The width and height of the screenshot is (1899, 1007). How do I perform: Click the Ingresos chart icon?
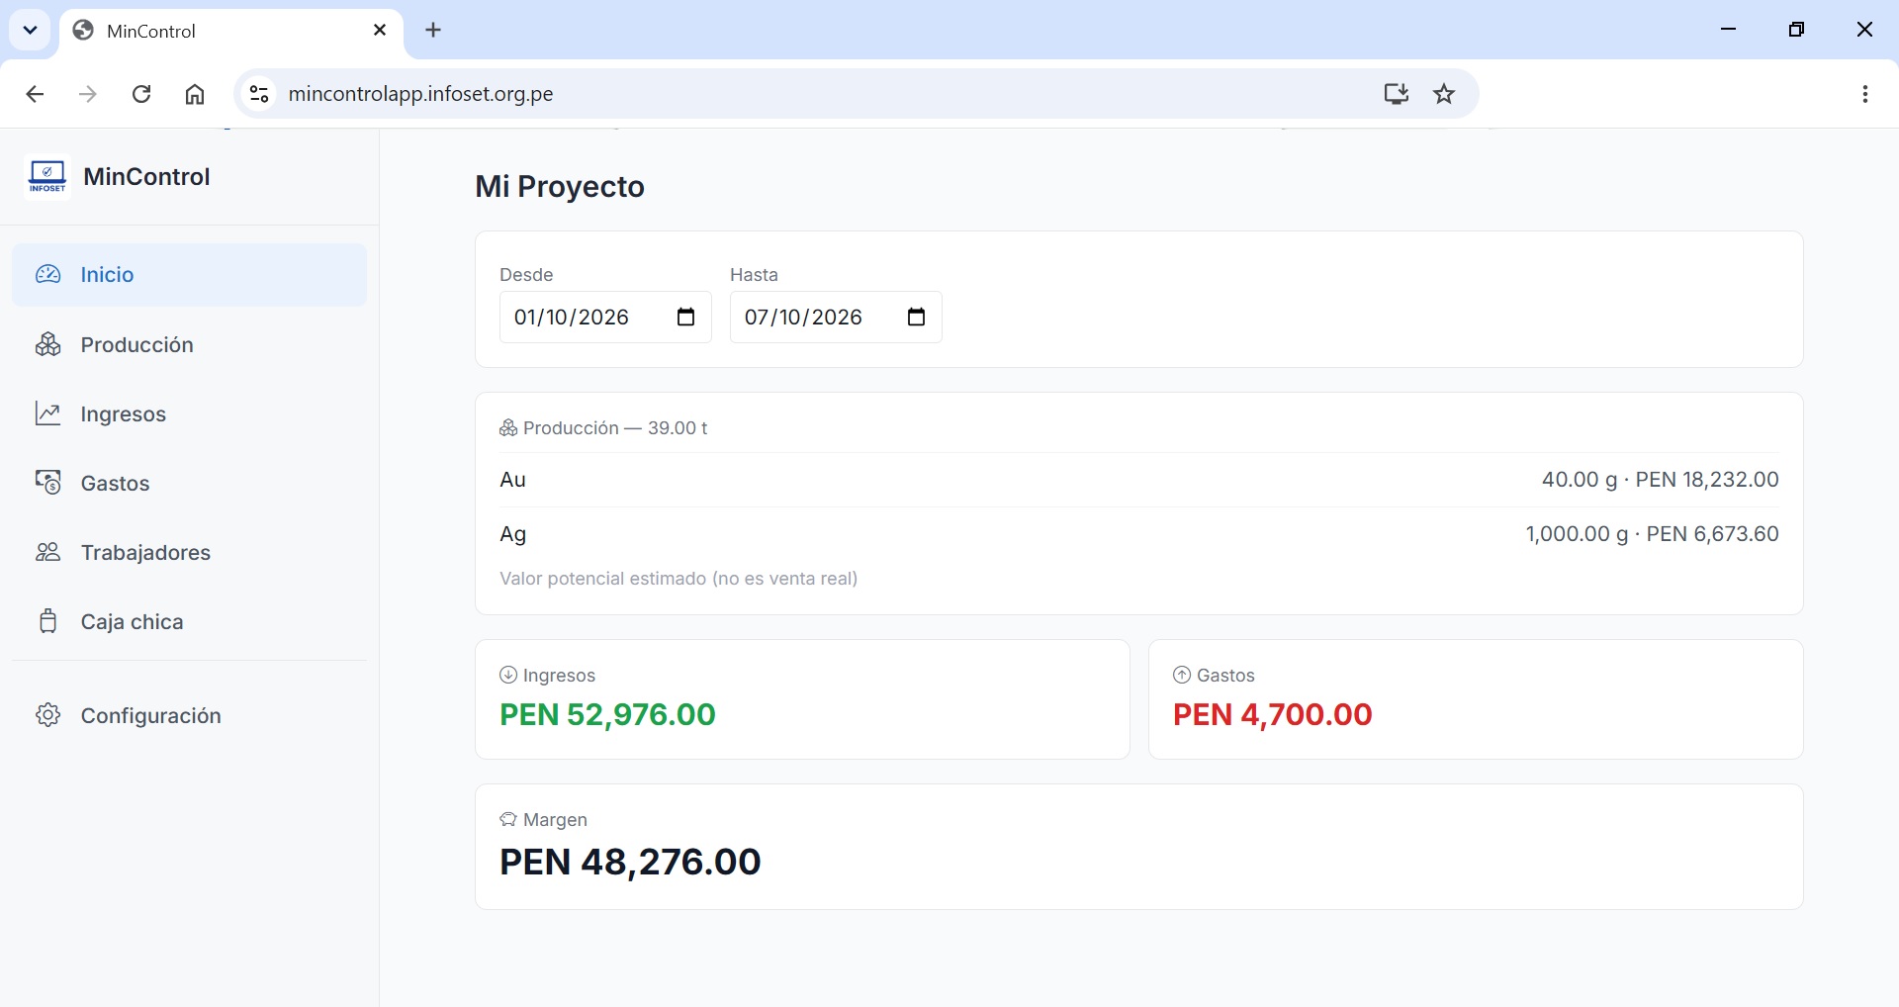[x=48, y=413]
